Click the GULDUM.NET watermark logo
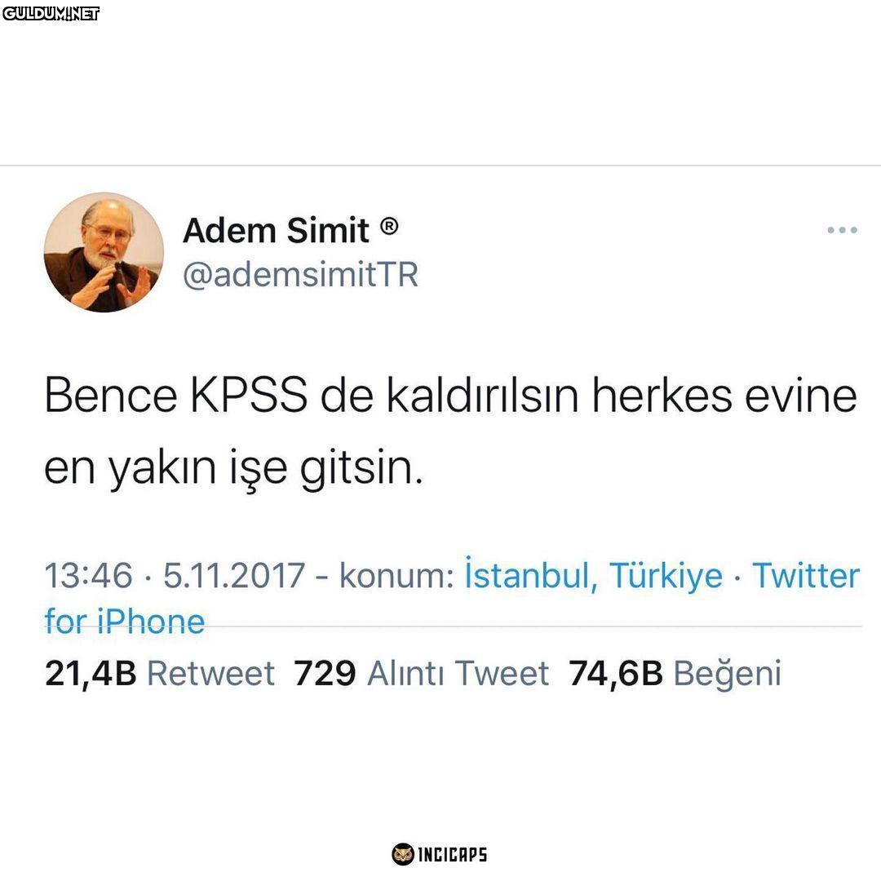 pyautogui.click(x=51, y=14)
